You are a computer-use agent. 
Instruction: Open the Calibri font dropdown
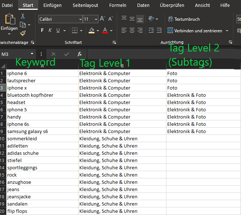point(80,19)
